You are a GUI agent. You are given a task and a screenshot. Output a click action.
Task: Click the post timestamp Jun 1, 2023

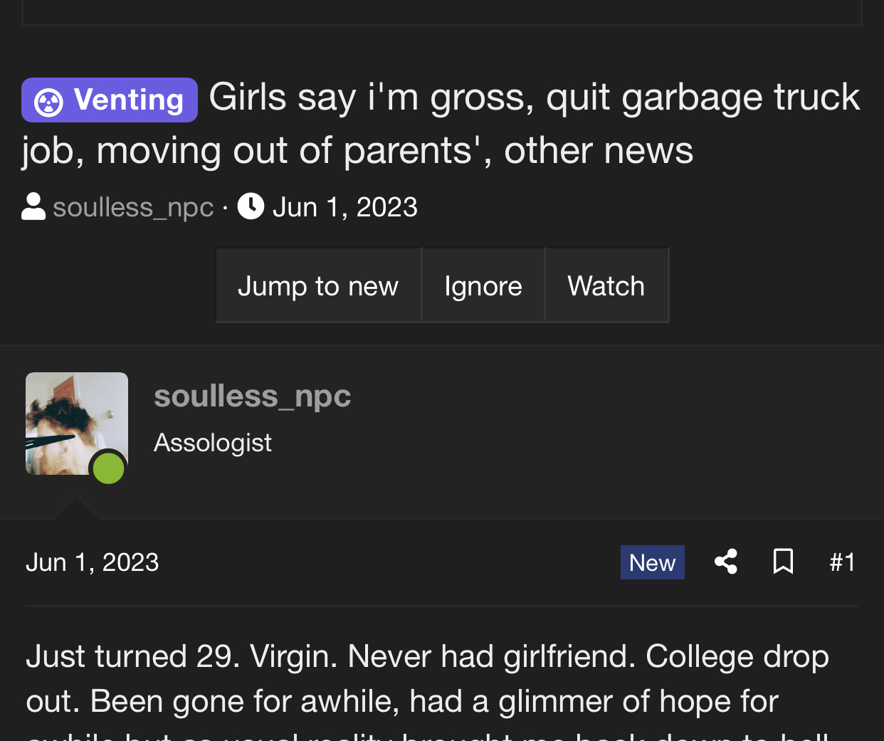[93, 562]
